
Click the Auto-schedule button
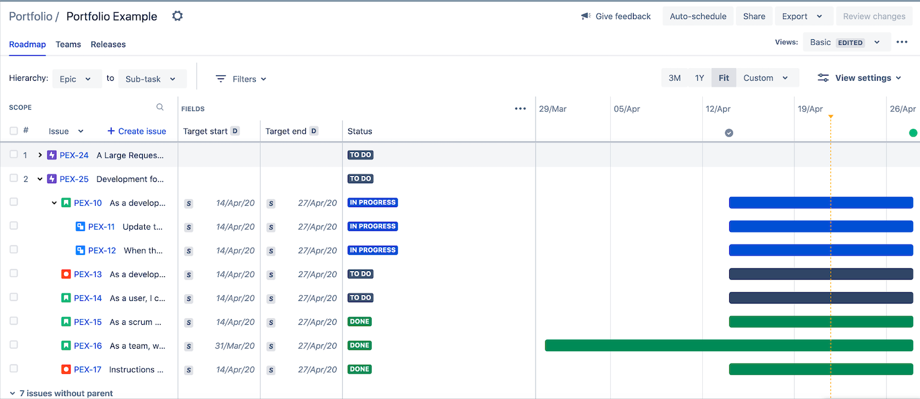(x=698, y=17)
